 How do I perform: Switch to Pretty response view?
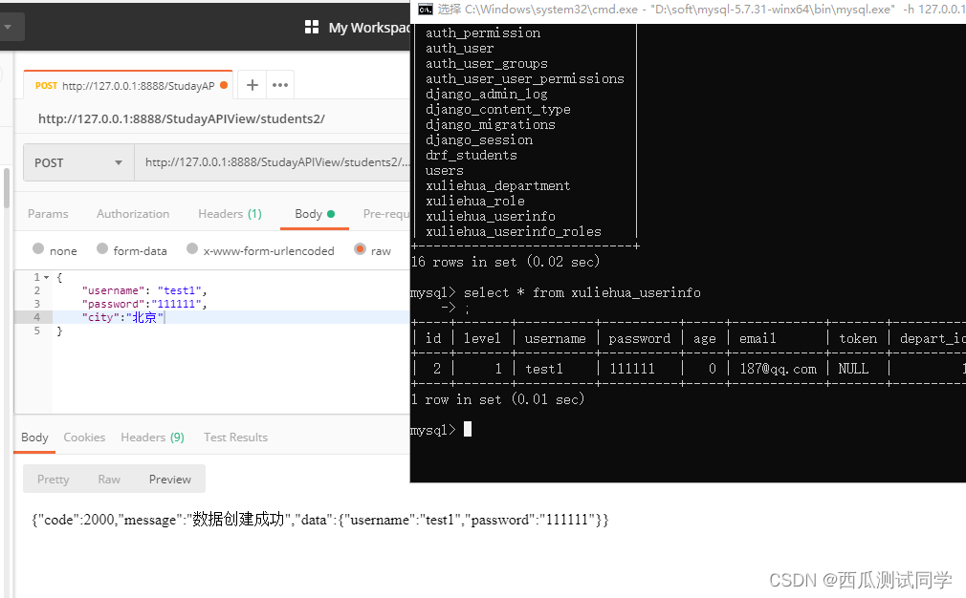coord(53,479)
